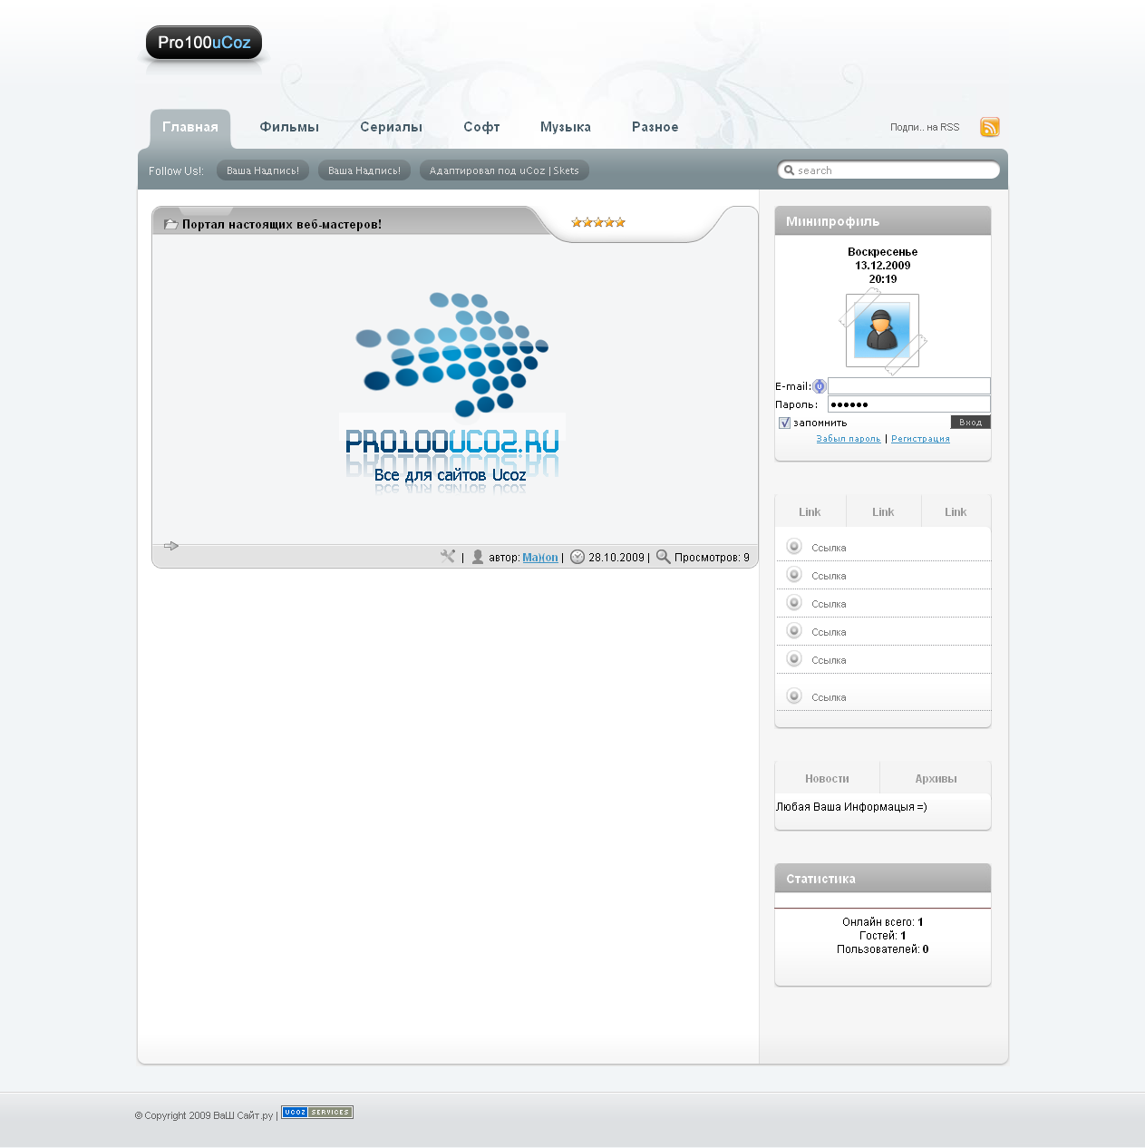
Task: Focus the search input field
Action: [888, 170]
